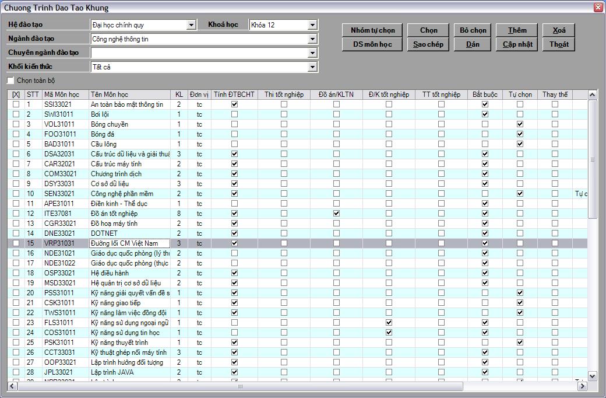Click the Mã Môn học column header
Screen dimensions: 606x398
click(65, 95)
